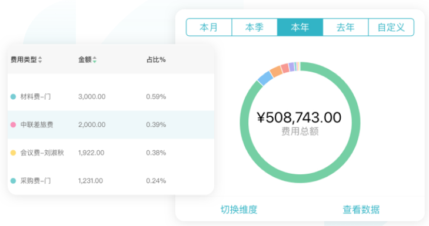This screenshot has height=226, width=429.
Task: Click the yellow dot beside 会议费–刘淑秋
Action: click(x=13, y=153)
